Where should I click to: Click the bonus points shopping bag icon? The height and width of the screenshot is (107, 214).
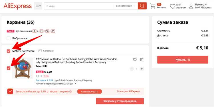10,91
